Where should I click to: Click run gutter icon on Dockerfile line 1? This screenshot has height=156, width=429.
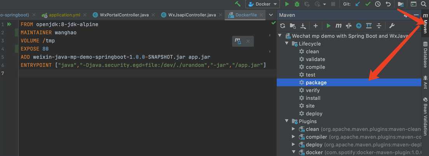10,24
